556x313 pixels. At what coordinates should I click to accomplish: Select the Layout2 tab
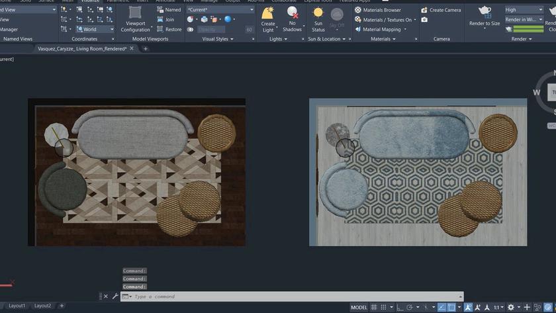(x=42, y=306)
